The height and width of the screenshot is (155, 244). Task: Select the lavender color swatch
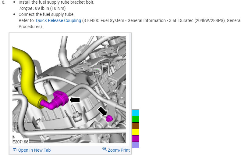tap(136, 145)
